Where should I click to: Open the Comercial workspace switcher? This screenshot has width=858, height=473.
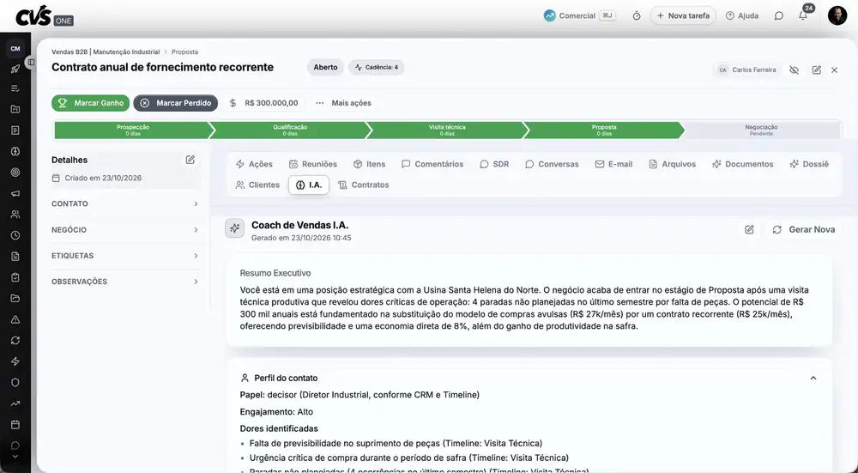pyautogui.click(x=579, y=15)
